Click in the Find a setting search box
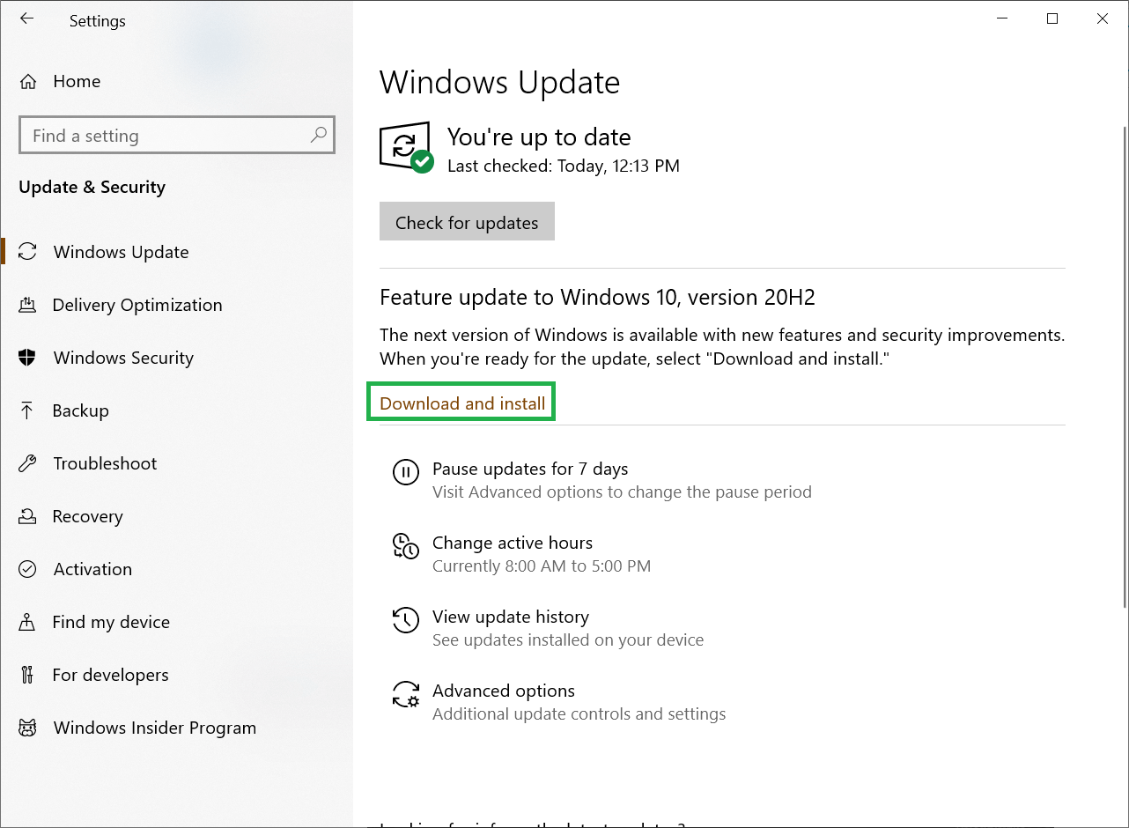 click(x=176, y=135)
